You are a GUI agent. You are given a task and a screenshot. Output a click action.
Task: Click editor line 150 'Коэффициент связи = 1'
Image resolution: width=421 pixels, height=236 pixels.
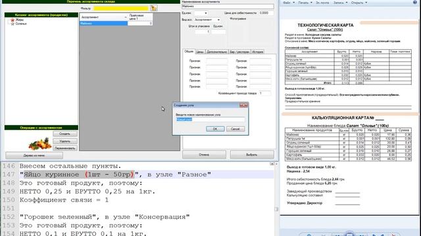pos(64,200)
